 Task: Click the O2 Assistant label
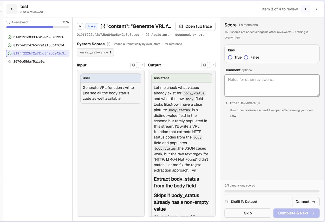pyautogui.click(x=157, y=35)
